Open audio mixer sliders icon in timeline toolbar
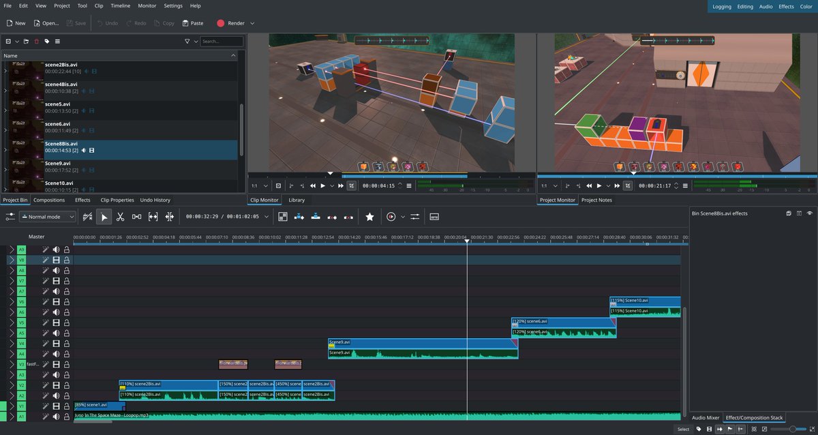 coord(414,217)
